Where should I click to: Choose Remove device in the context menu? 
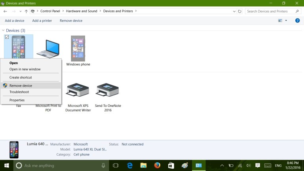(31, 85)
